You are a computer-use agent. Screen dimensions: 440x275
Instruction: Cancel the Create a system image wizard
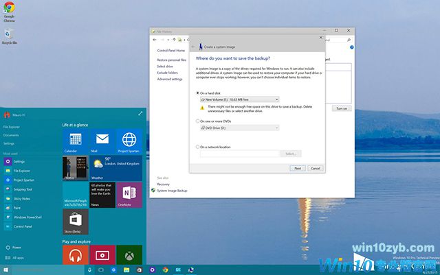tap(315, 168)
